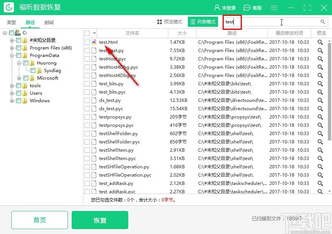Switch to 列表模式 list mode
This screenshot has height=234, width=332.
point(203,22)
